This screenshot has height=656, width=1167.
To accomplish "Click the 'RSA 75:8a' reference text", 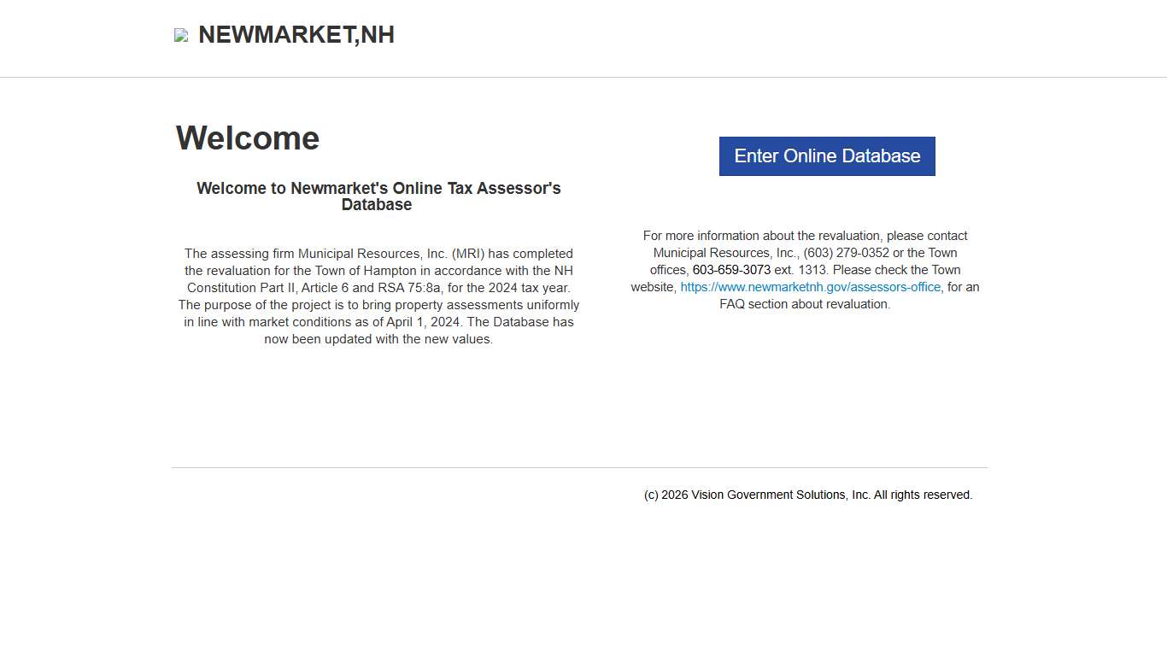I will tap(410, 288).
